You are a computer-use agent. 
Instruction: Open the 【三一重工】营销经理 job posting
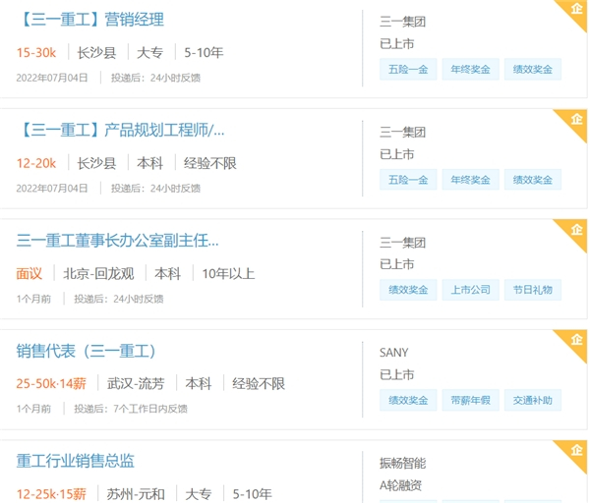tap(90, 20)
